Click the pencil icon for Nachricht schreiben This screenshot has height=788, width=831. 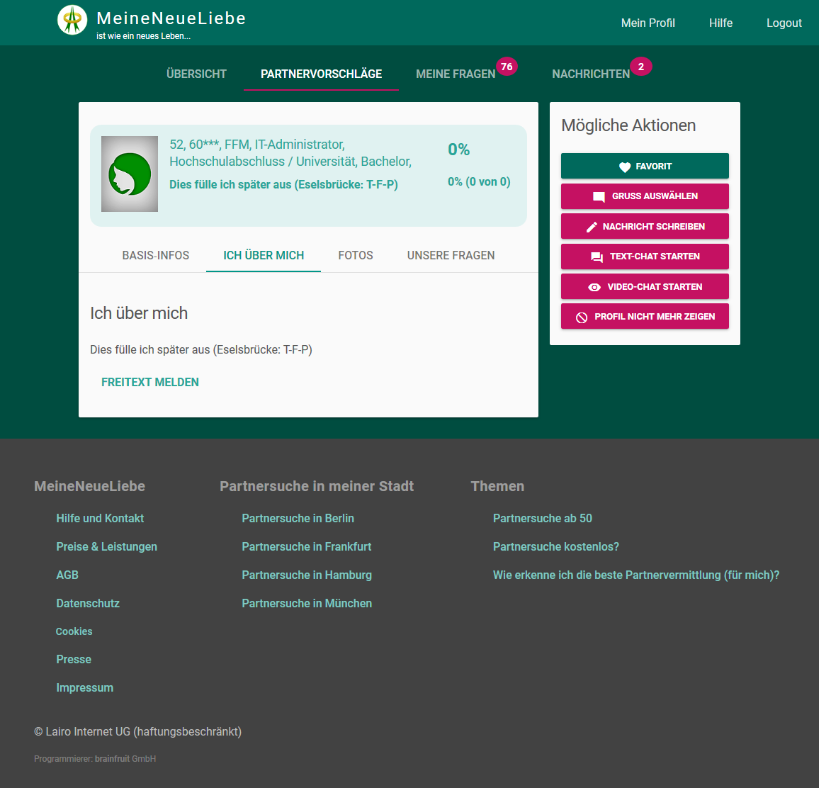click(x=592, y=227)
